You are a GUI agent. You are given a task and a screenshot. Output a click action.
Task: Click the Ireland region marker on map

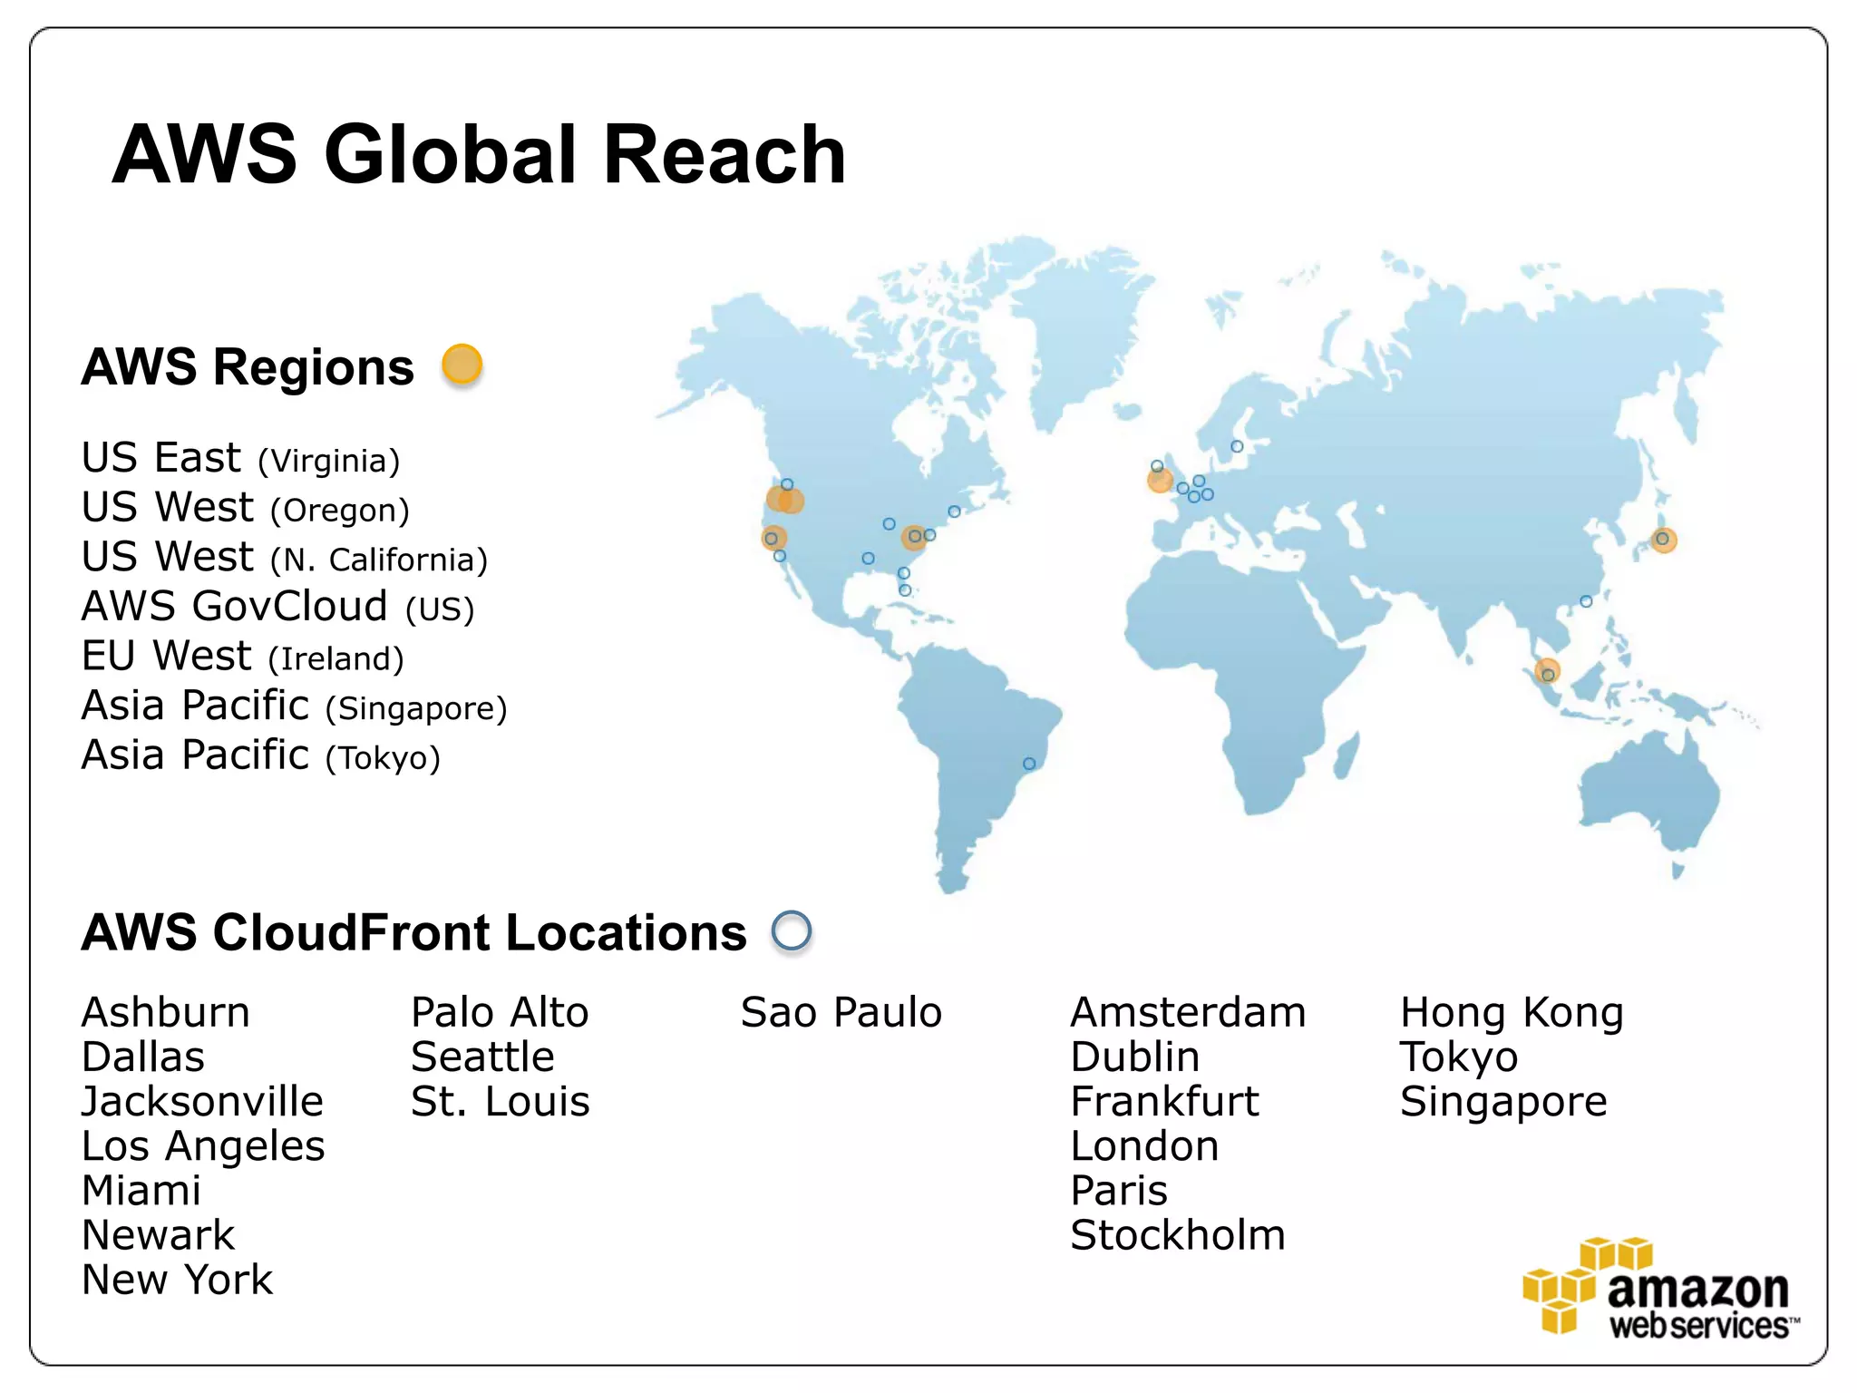1160,480
